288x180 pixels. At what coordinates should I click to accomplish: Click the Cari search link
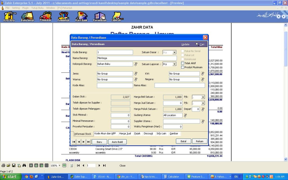click(200, 44)
